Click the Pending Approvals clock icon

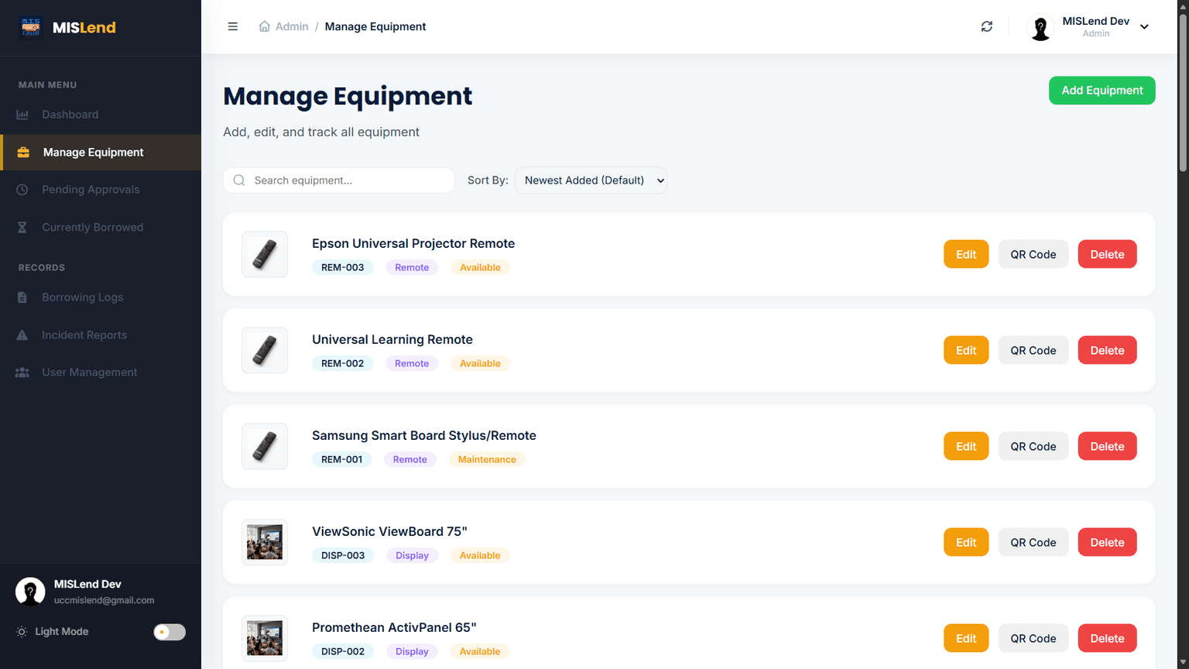click(22, 190)
